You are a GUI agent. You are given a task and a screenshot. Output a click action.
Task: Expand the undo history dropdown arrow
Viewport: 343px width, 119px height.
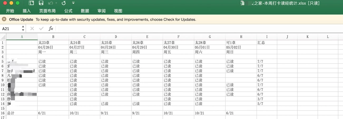point(55,3)
